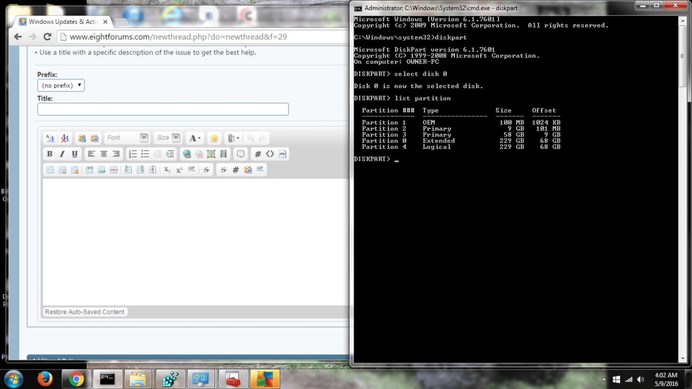Open table properties with the gear table icon

[x=62, y=170]
